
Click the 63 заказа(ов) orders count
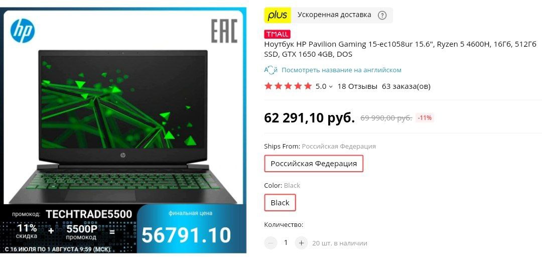[406, 86]
